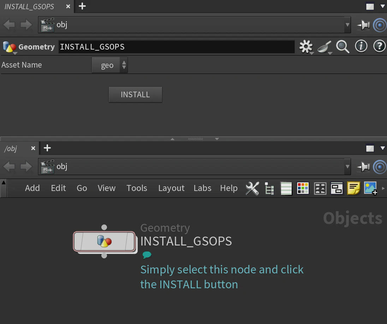Viewport: 387px width, 324px height.
Task: Click the input connector of INSTALL_GSOPS node
Action: tap(104, 227)
